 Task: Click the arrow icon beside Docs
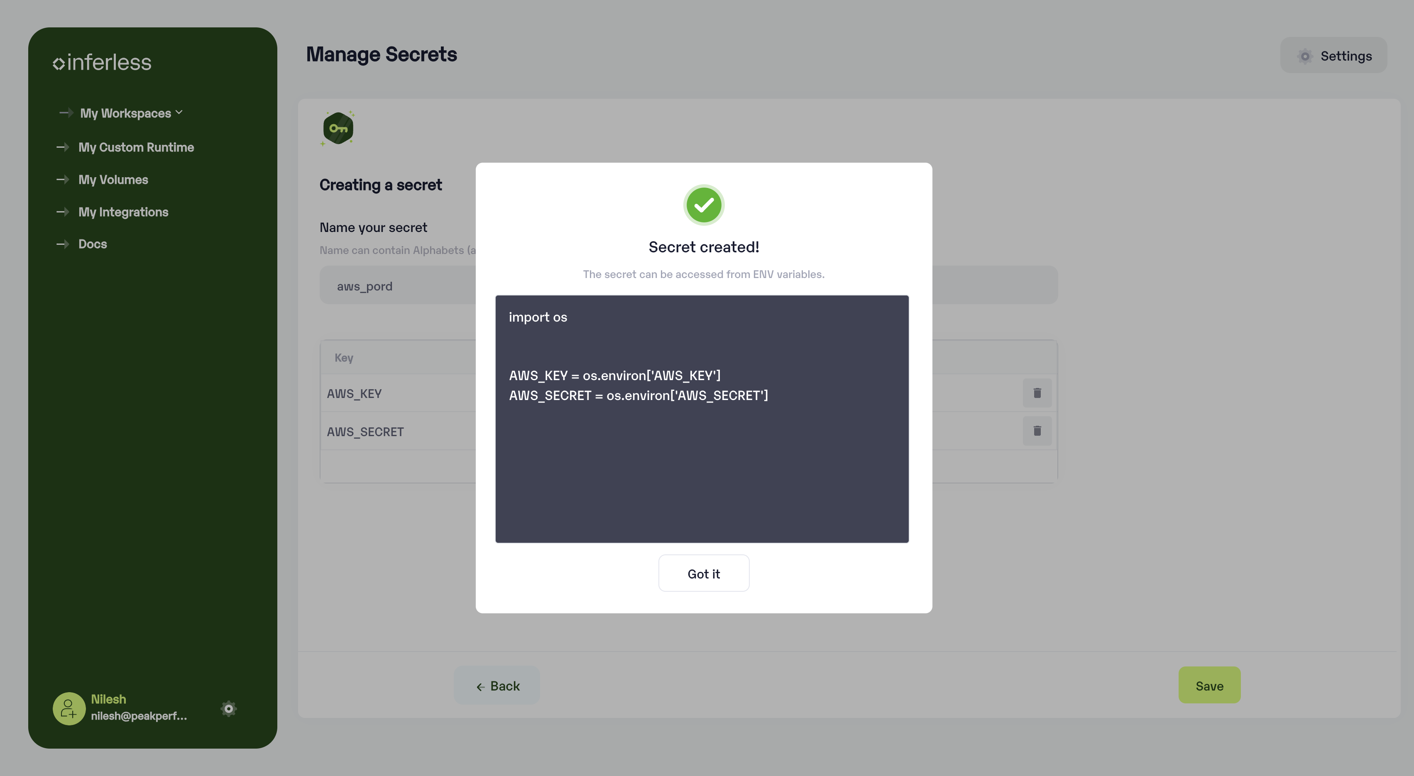tap(63, 244)
